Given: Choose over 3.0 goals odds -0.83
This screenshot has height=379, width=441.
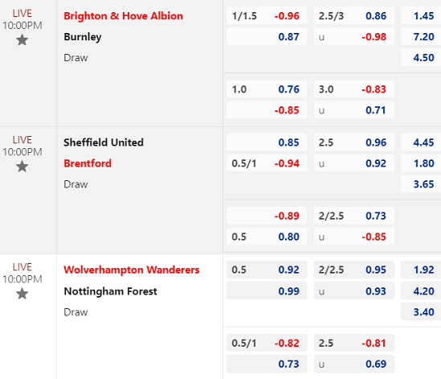Looking at the screenshot, I should (354, 89).
